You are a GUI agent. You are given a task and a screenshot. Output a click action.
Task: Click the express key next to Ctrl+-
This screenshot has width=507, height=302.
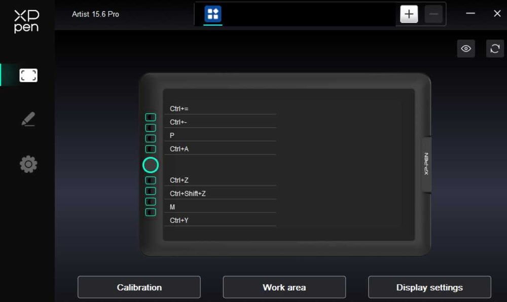point(151,128)
